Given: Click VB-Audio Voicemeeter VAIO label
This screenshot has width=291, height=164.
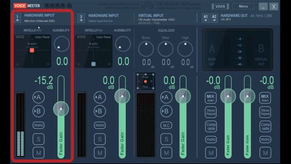Looking at the screenshot, I should [156, 20].
